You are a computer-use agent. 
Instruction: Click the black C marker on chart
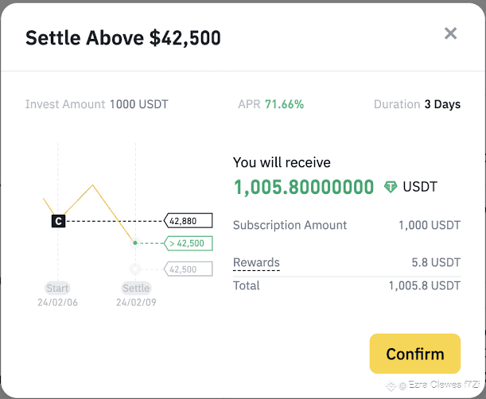click(58, 220)
